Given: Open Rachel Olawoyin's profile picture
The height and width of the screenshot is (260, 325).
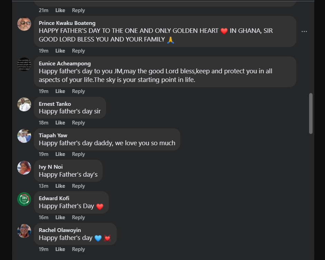Looking at the screenshot, I should tap(24, 231).
